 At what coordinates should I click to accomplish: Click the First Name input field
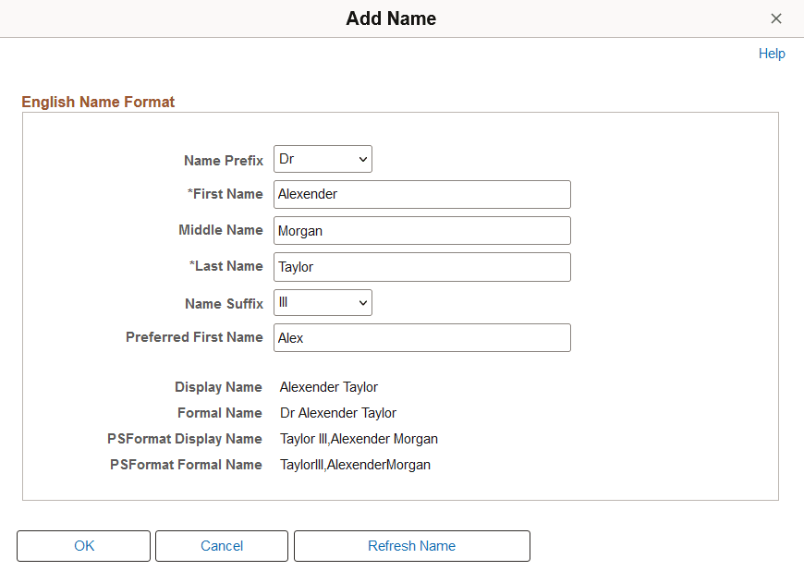point(421,194)
